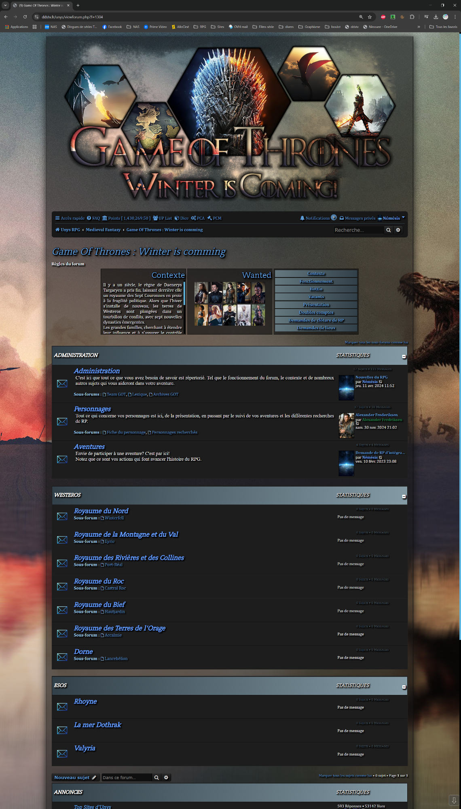Click Marquer tous les sujets comme lus
The height and width of the screenshot is (809, 461).
click(345, 775)
